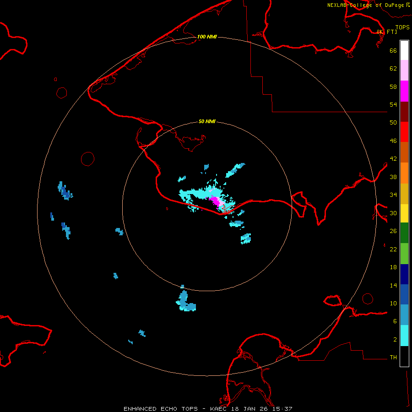Choose the gold legend swatch
The image size is (412, 412).
point(404,194)
